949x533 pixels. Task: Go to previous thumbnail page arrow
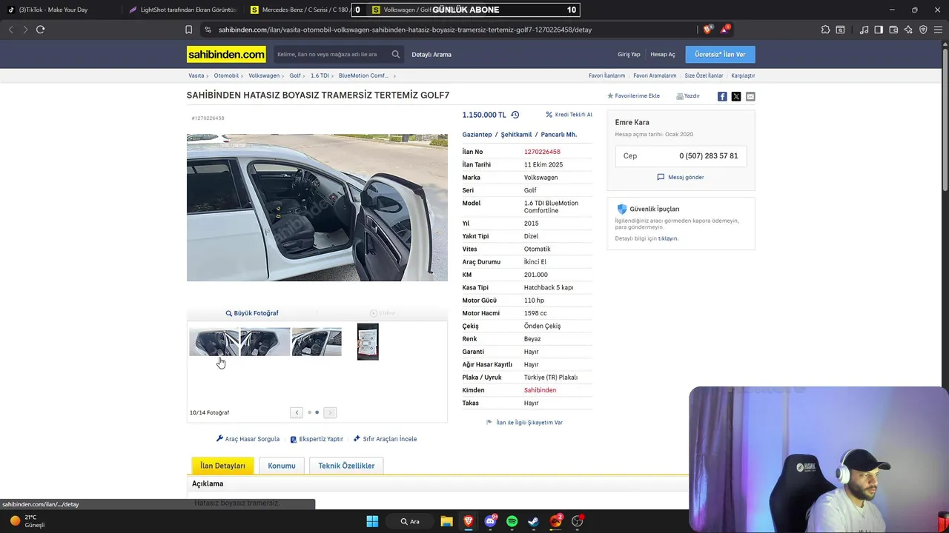[x=297, y=412]
